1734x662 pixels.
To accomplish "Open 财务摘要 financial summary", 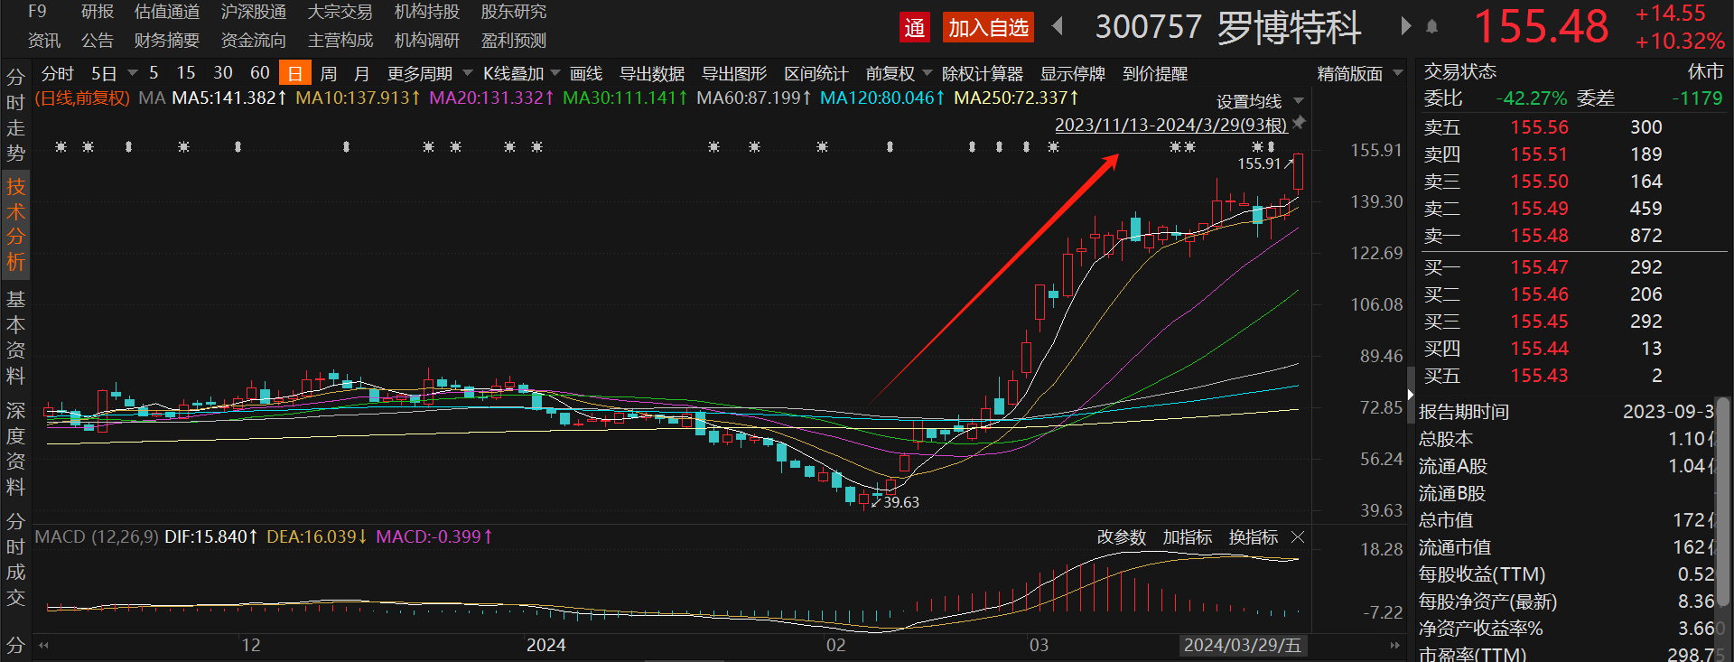I will [167, 41].
